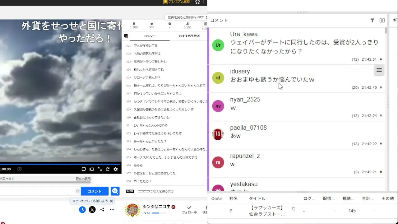Click the # link beside 21:42:21

(x=381, y=172)
